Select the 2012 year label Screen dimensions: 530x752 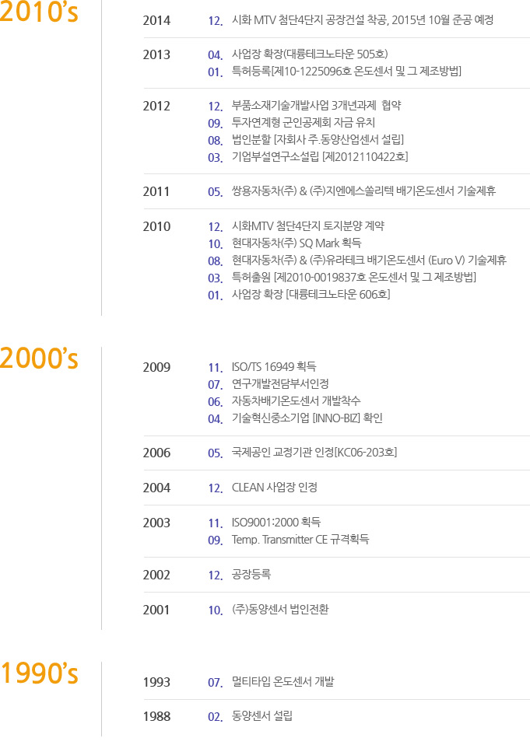coord(157,106)
